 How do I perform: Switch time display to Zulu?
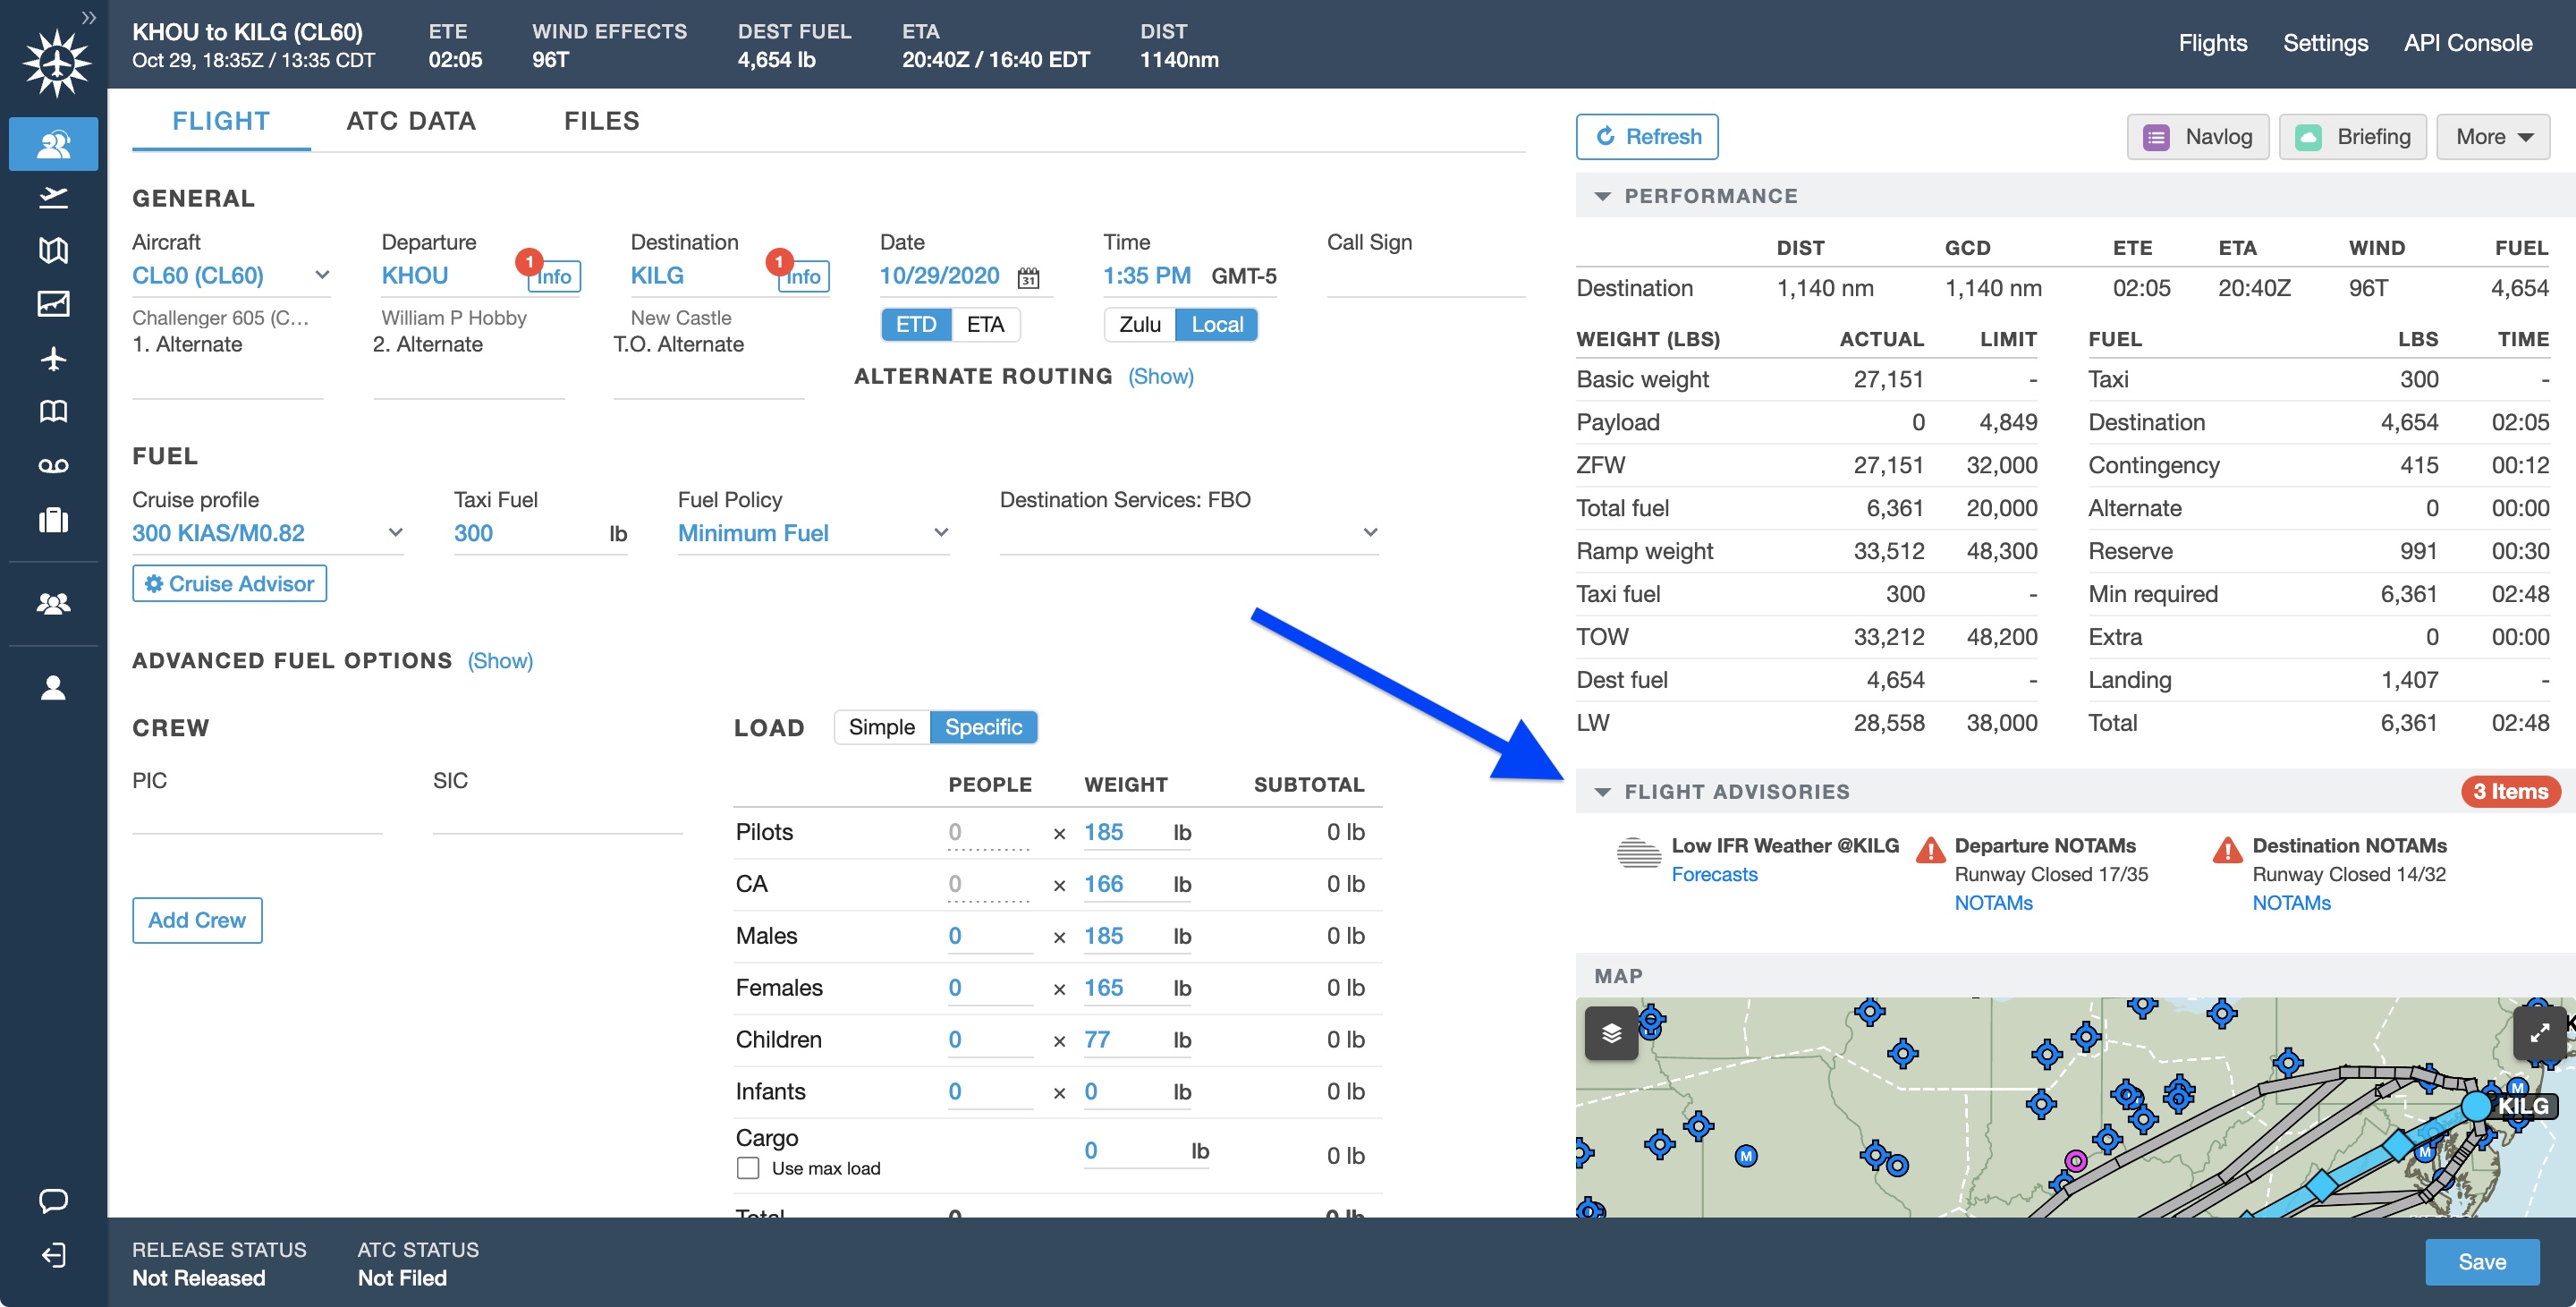tap(1139, 324)
